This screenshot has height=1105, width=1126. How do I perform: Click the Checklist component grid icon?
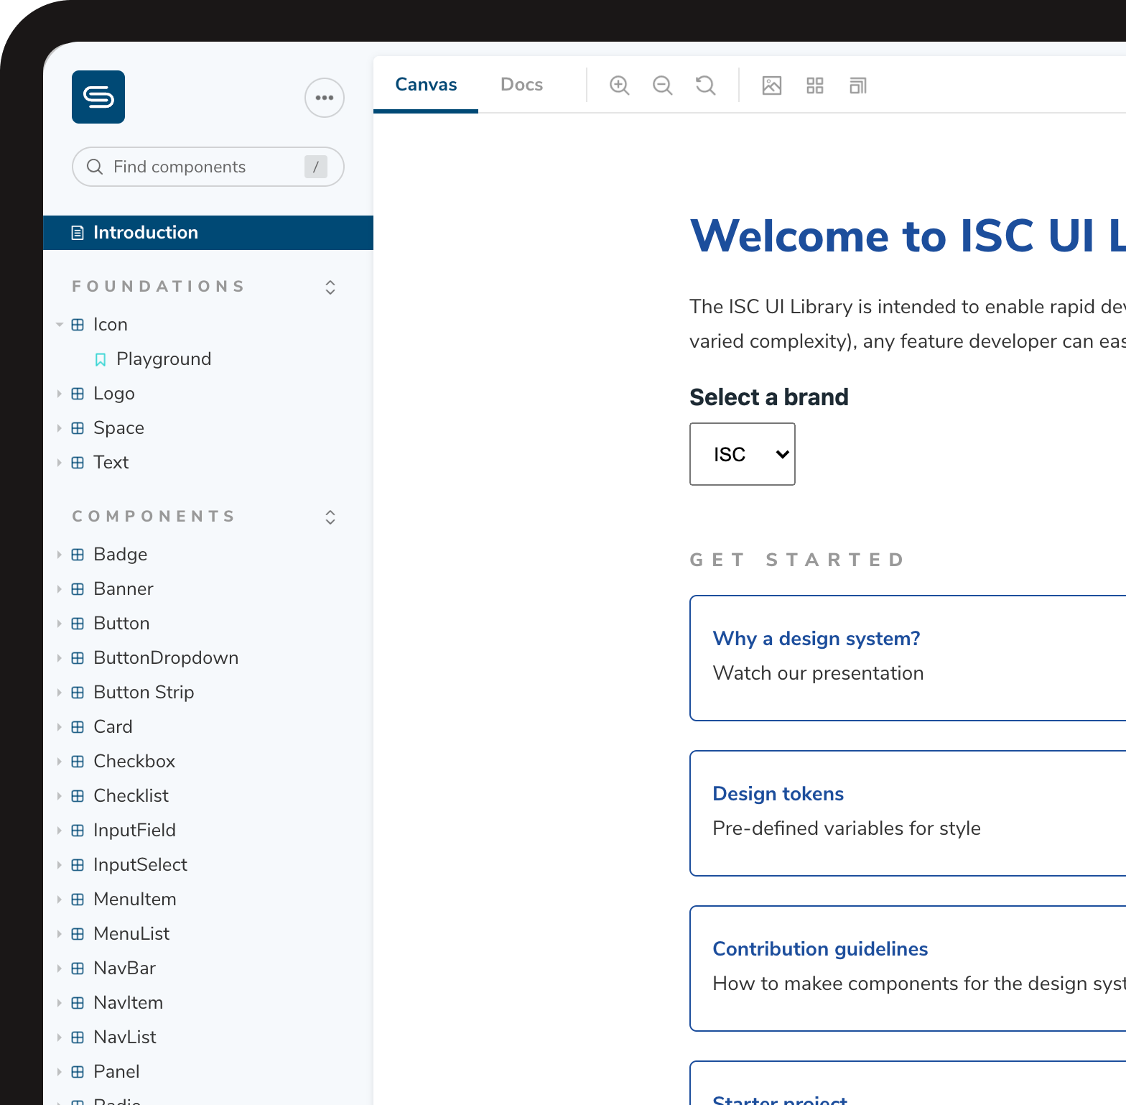pos(78,796)
